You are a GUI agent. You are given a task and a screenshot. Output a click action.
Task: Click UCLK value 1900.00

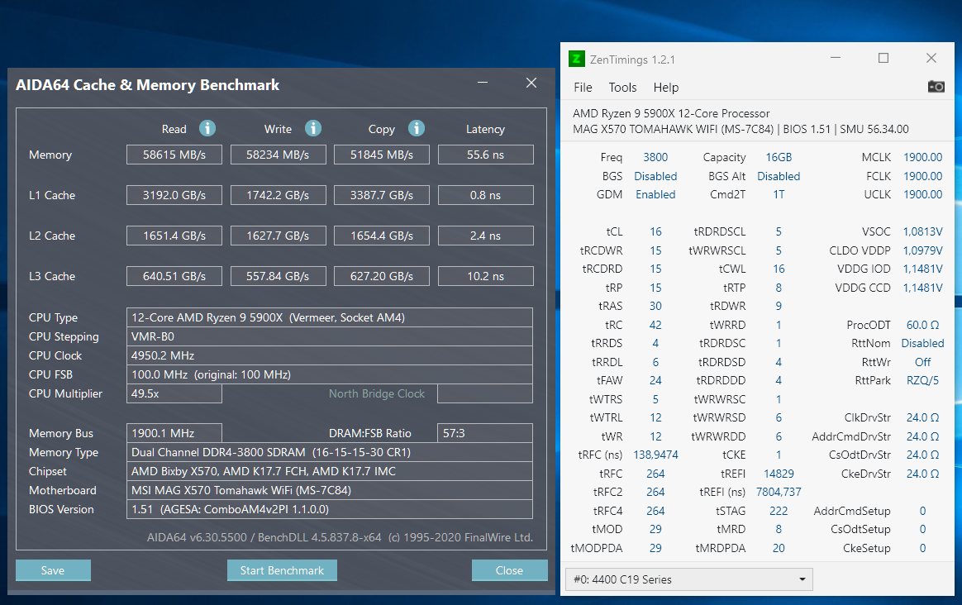tap(922, 194)
